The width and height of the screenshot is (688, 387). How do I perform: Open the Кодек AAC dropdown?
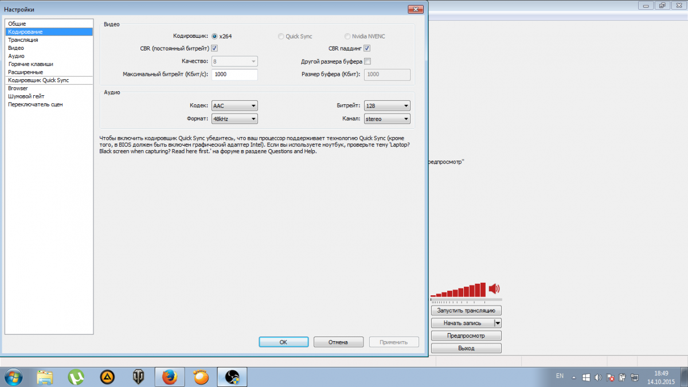234,105
